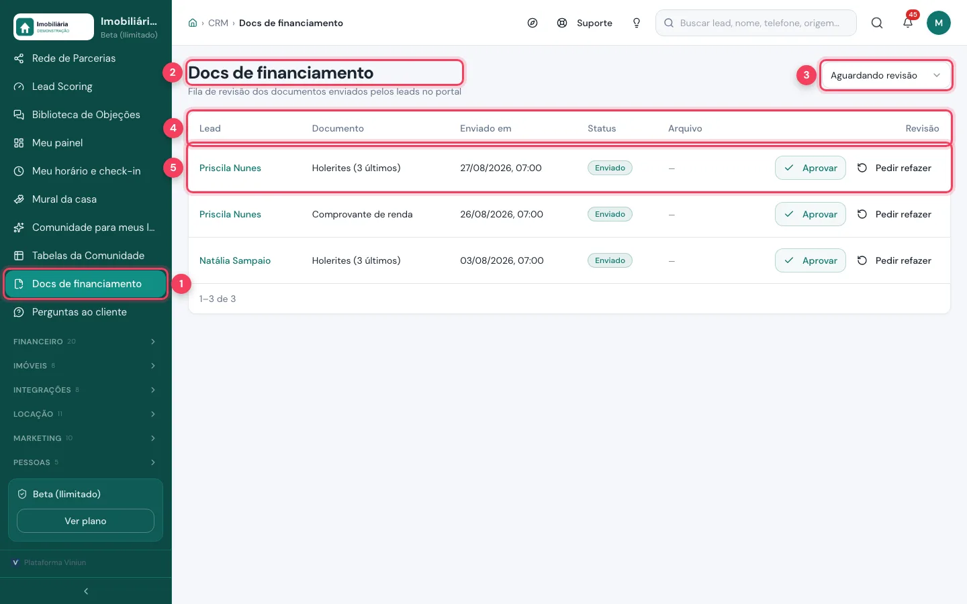Click the magnifier search button beside the search field
Viewport: 967px width, 604px height.
click(x=877, y=23)
